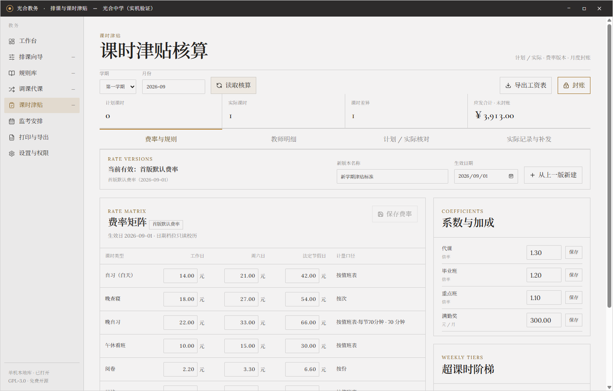This screenshot has height=391, width=613.
Task: Click the vertical scrollbar thumb
Action: tap(610, 166)
